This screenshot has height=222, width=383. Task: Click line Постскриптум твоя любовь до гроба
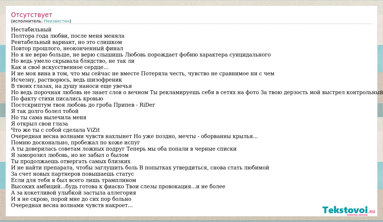click(83, 105)
